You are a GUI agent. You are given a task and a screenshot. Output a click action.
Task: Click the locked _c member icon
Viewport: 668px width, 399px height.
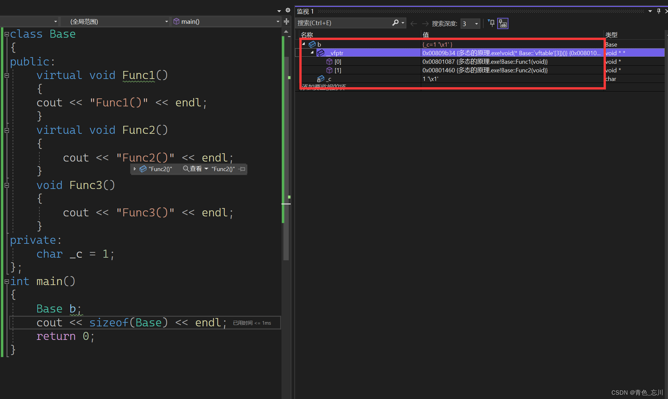[321, 79]
